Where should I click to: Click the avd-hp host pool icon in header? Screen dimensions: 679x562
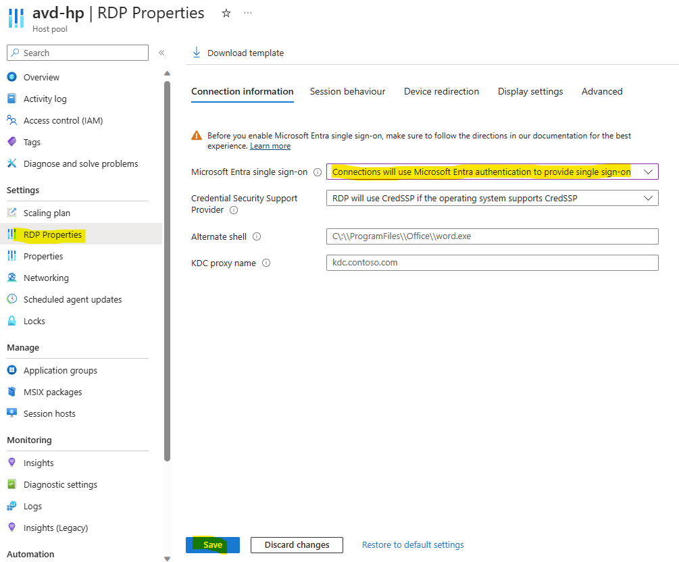coord(16,18)
